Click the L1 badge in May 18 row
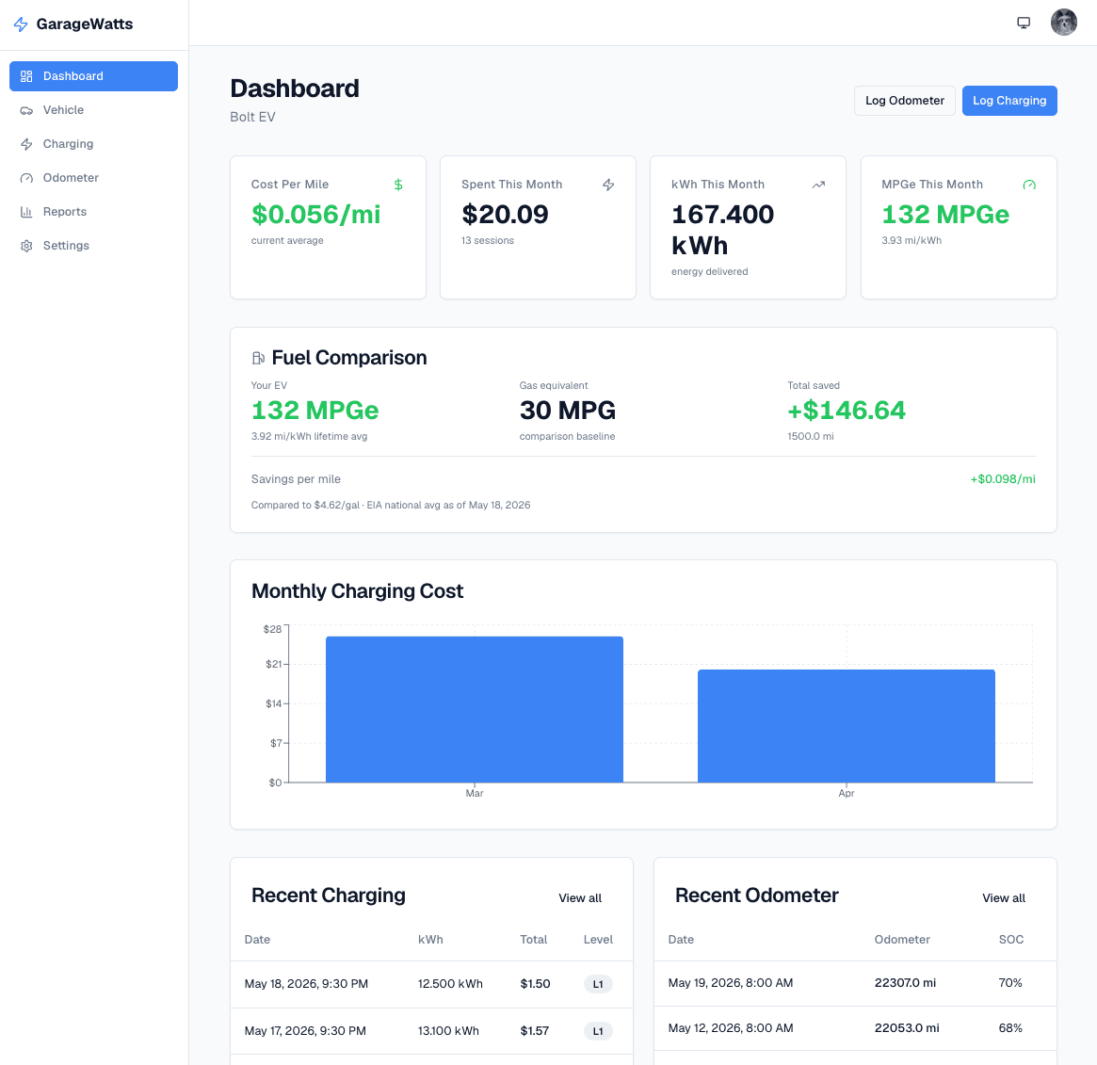 (598, 985)
